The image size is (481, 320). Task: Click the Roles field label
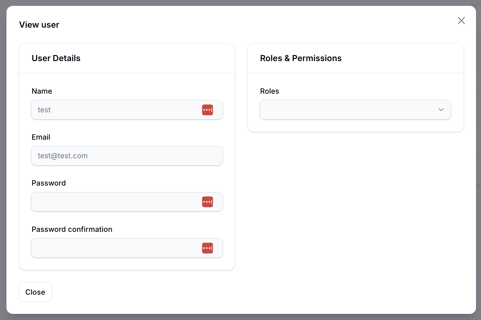click(270, 91)
